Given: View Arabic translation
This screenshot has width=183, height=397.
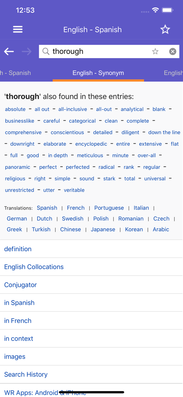Looking at the screenshot, I should (x=161, y=230).
